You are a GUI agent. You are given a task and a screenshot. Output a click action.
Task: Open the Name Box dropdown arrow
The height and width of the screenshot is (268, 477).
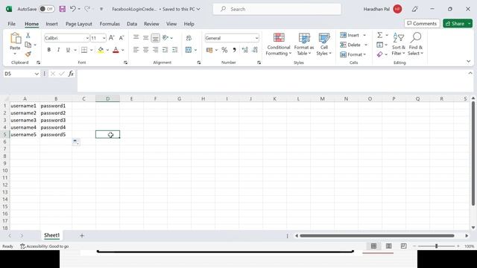(x=37, y=74)
